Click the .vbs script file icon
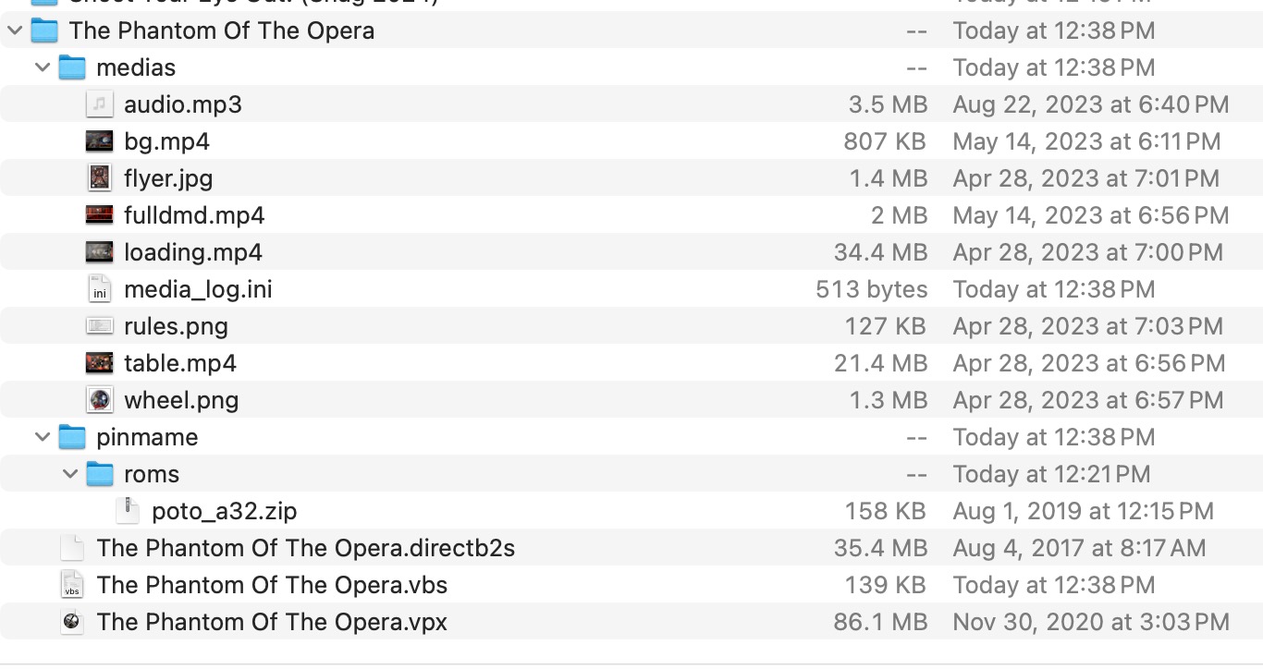The width and height of the screenshot is (1263, 669). 72,585
